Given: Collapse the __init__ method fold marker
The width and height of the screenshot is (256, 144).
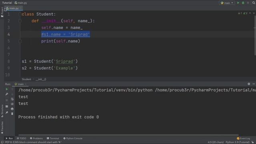Looking at the screenshot, I should 20,21.
